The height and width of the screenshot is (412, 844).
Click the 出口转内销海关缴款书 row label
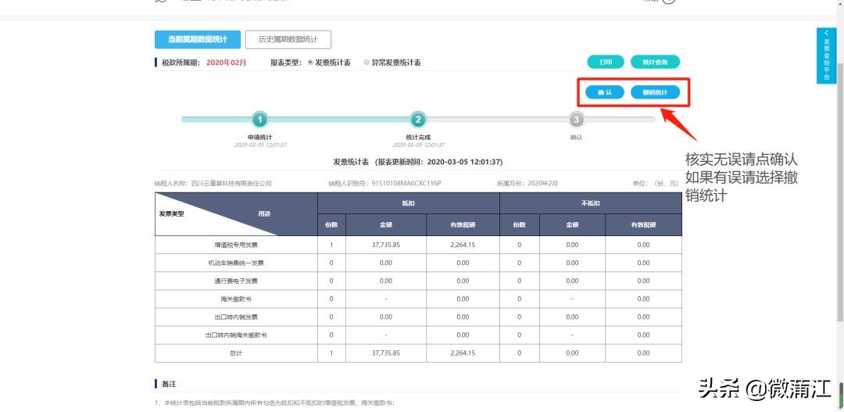tap(236, 335)
